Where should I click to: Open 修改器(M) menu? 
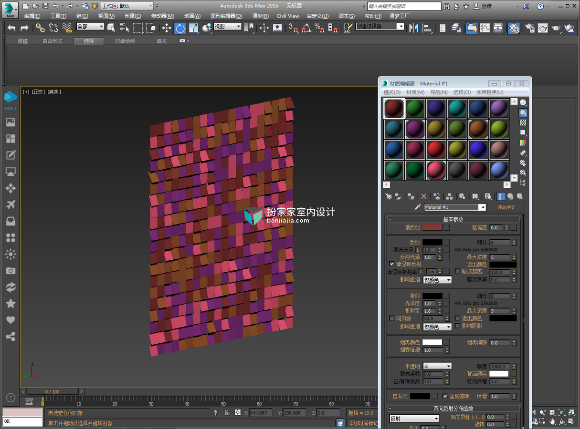(x=162, y=16)
